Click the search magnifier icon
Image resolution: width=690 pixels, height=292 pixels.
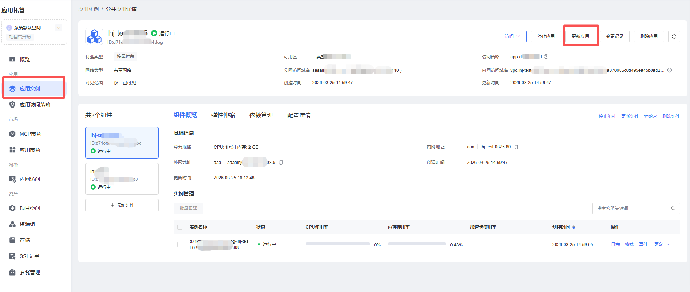coord(673,209)
